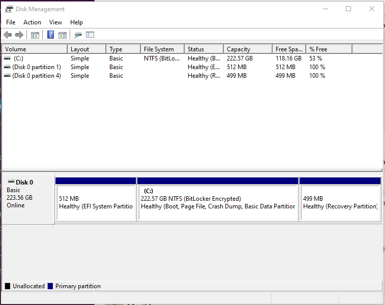Click Healthy (E... status cell
This screenshot has height=305, width=385.
204,67
